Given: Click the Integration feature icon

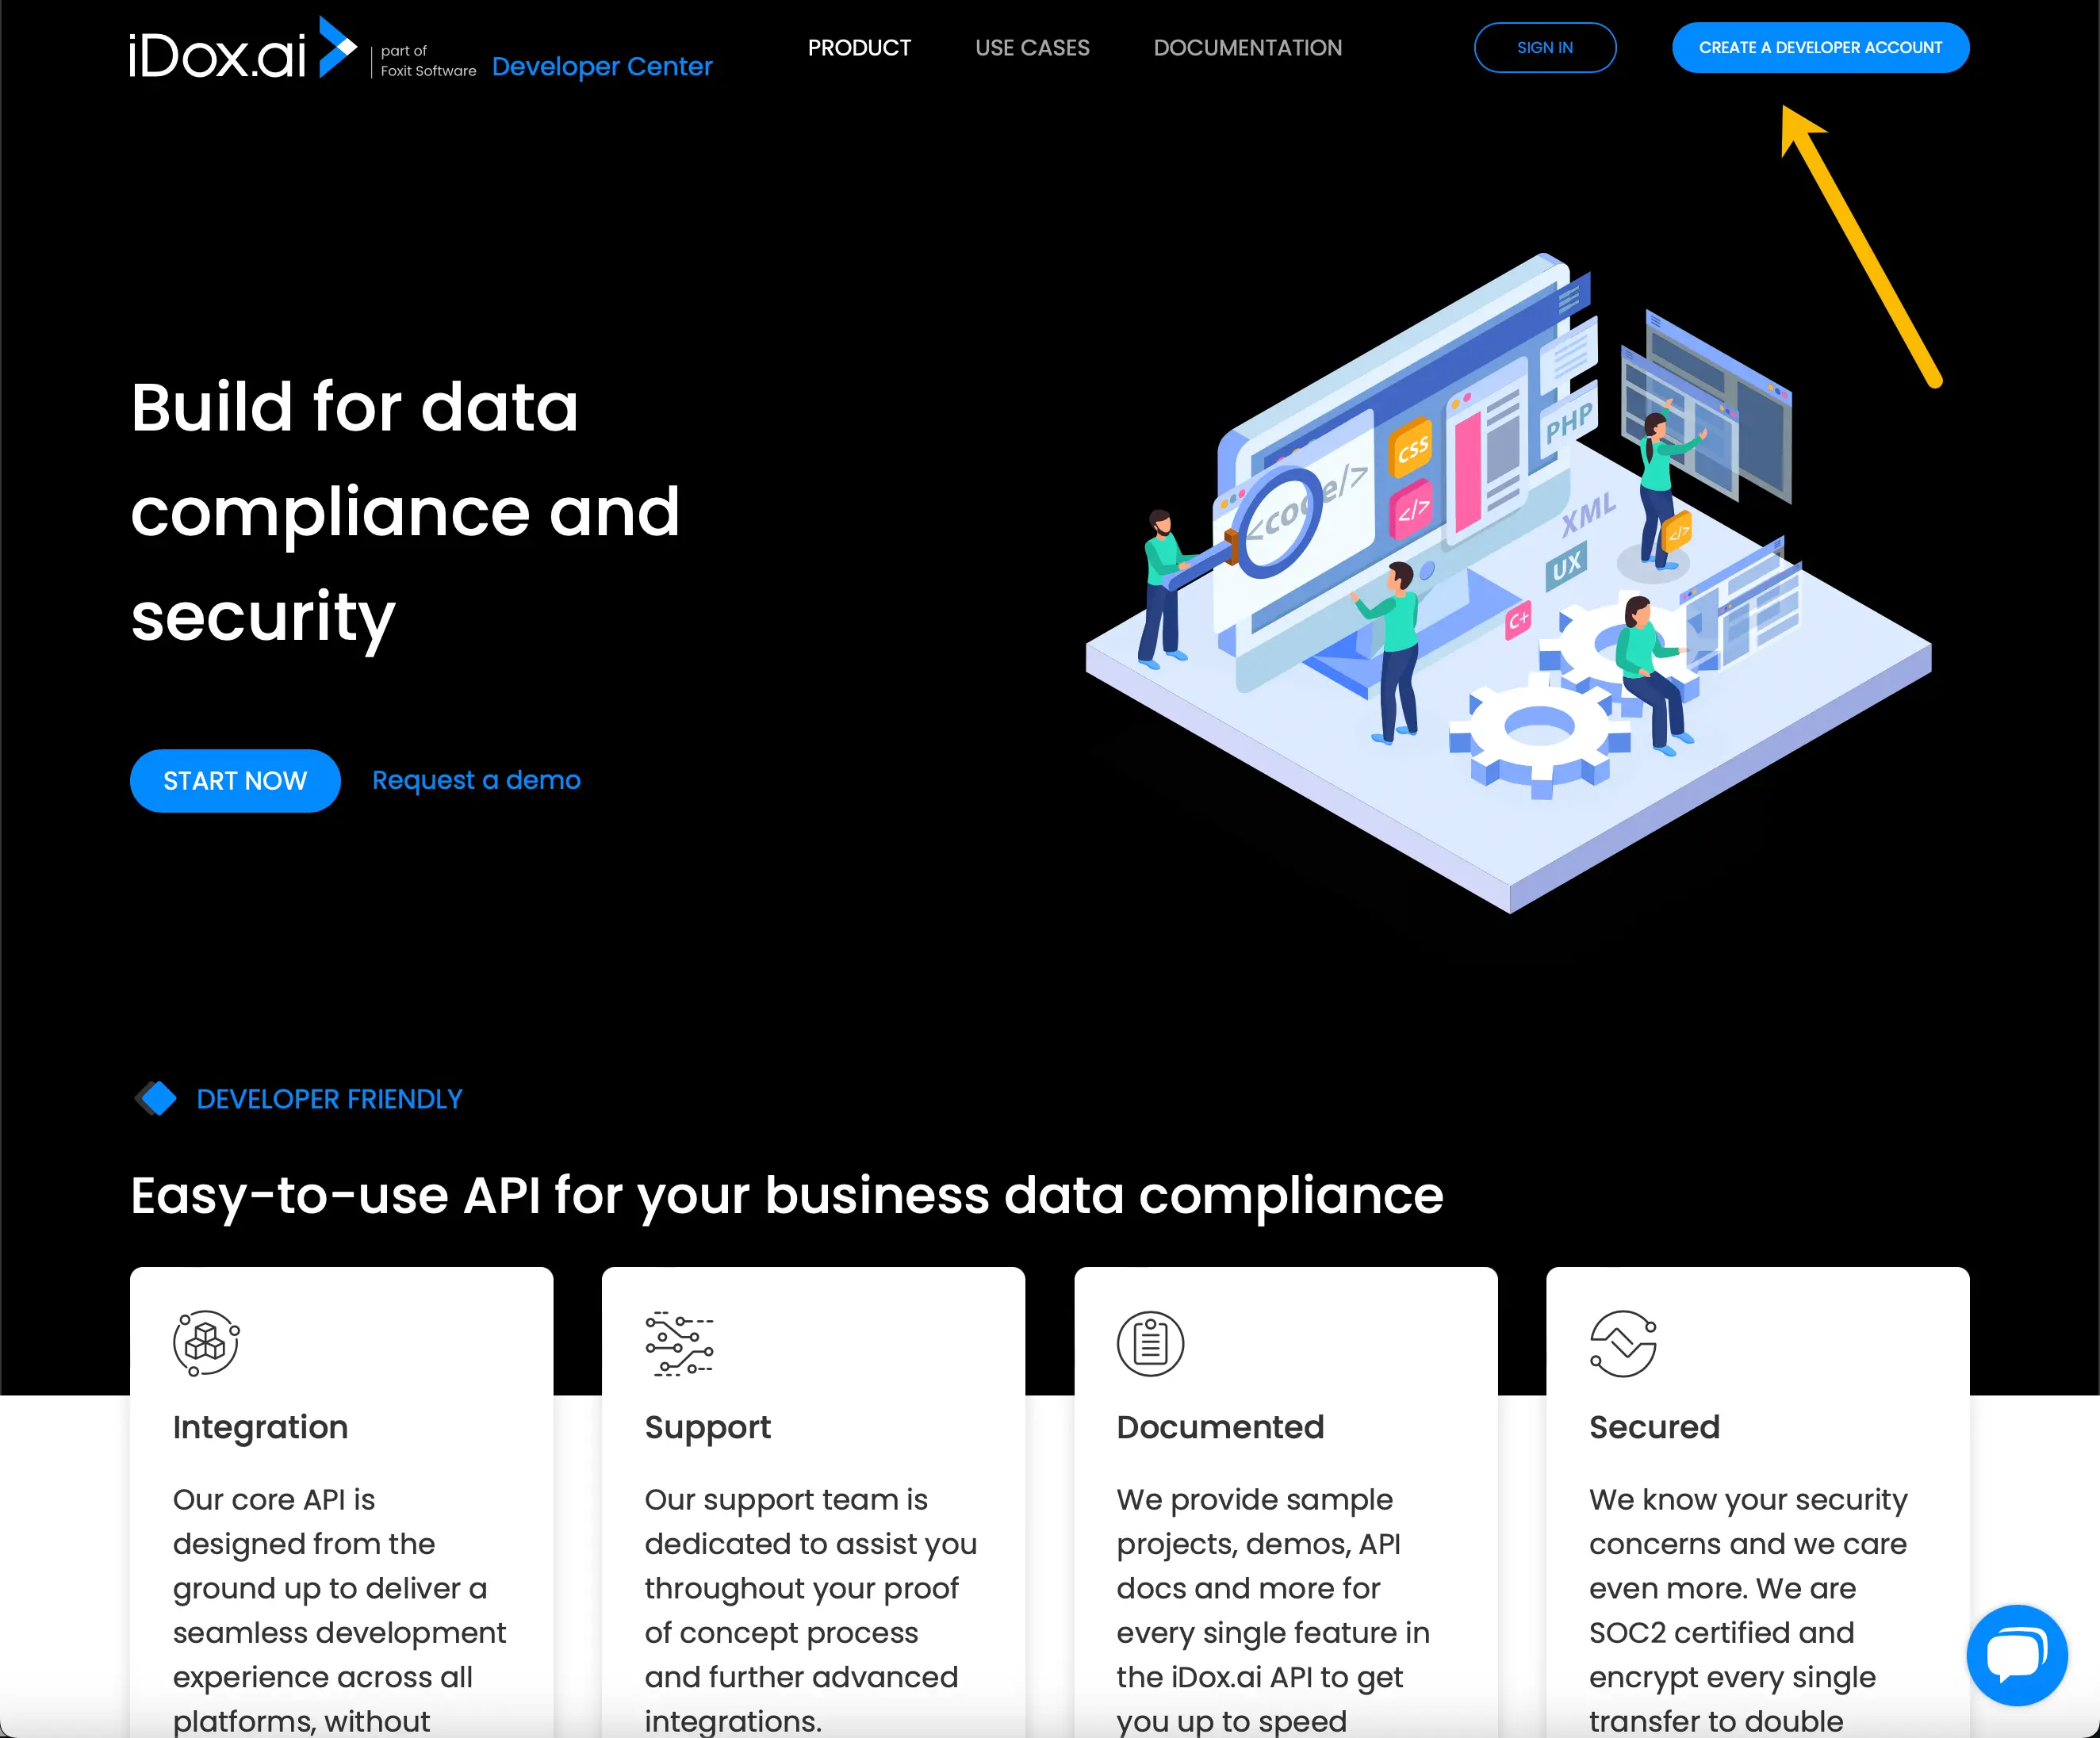Looking at the screenshot, I should tap(206, 1344).
